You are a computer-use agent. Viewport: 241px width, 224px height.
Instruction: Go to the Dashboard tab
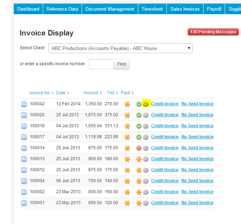click(x=28, y=9)
